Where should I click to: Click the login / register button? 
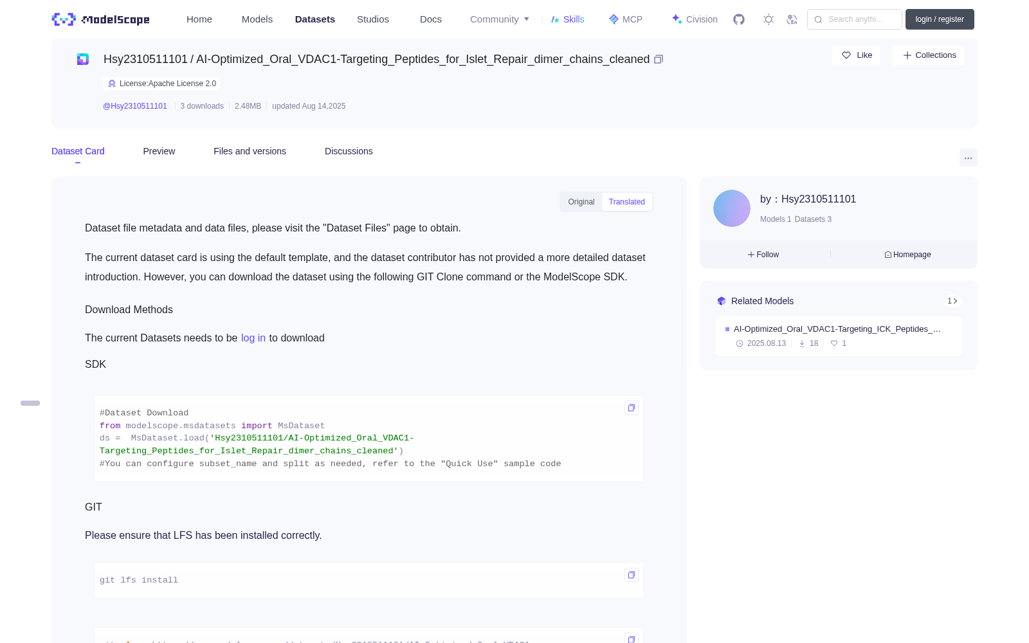(940, 19)
